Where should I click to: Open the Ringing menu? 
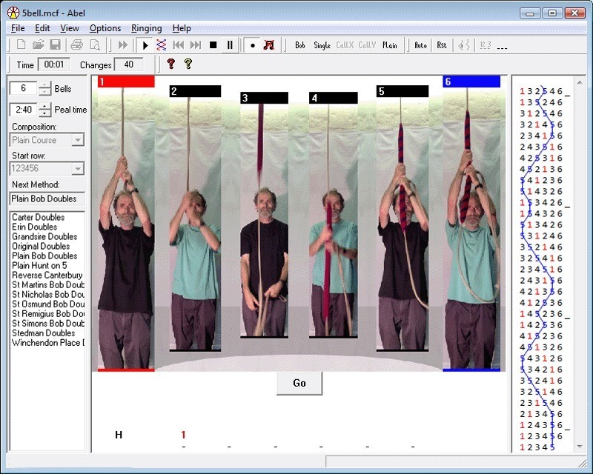tap(146, 28)
